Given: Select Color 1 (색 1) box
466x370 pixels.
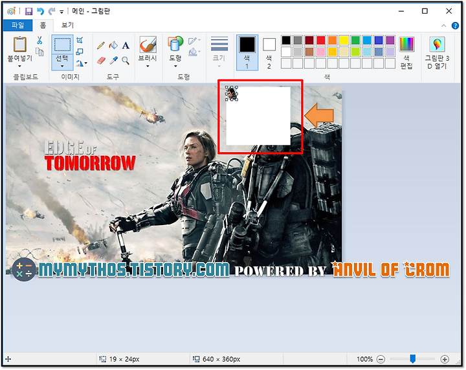Looking at the screenshot, I should (247, 52).
